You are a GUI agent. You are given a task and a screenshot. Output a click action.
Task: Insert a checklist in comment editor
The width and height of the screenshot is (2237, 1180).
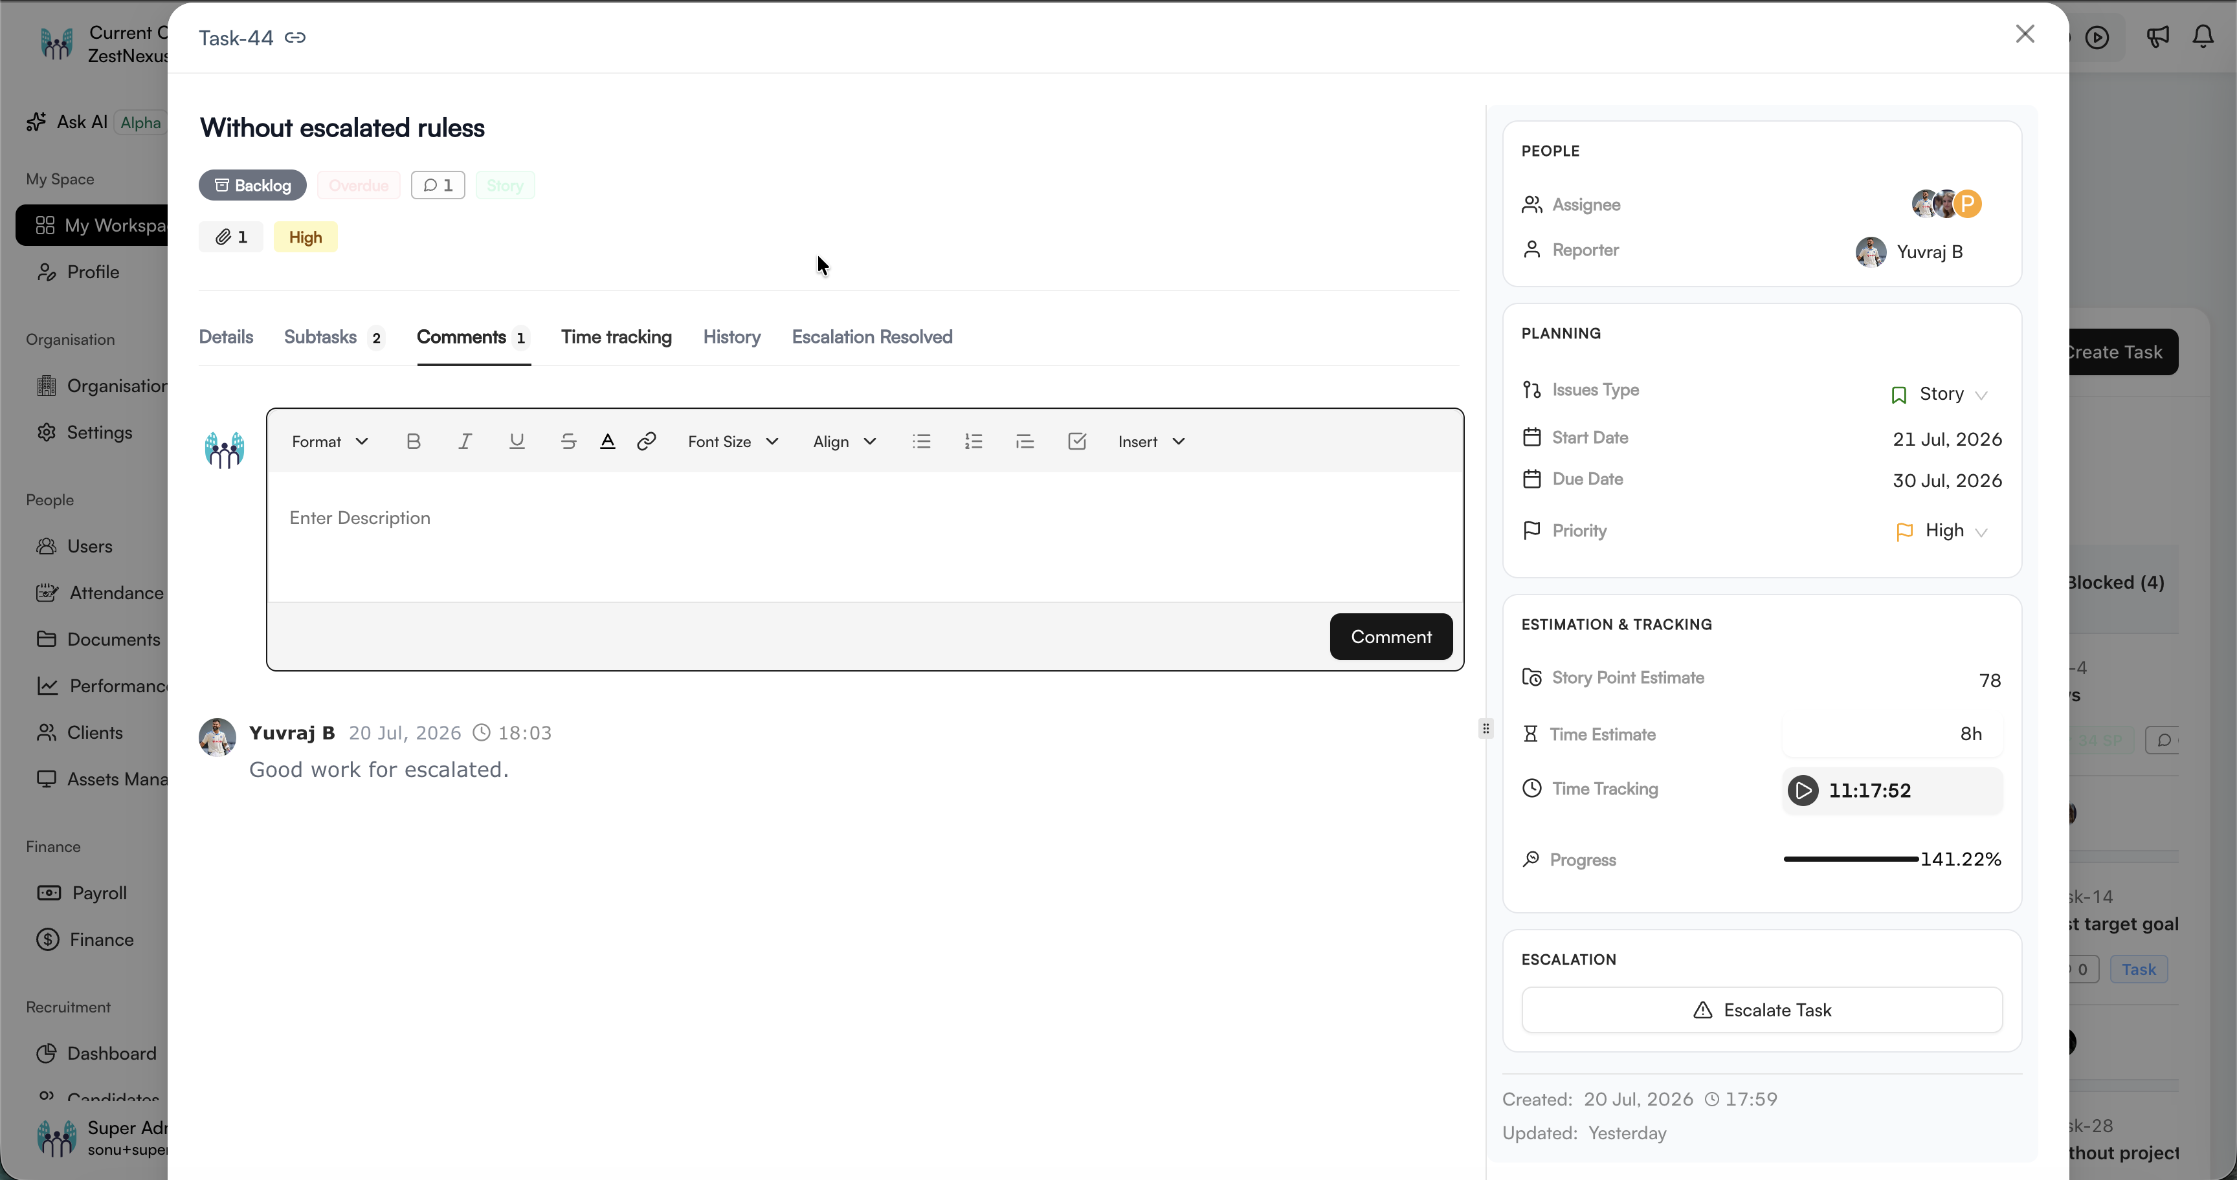(1077, 442)
